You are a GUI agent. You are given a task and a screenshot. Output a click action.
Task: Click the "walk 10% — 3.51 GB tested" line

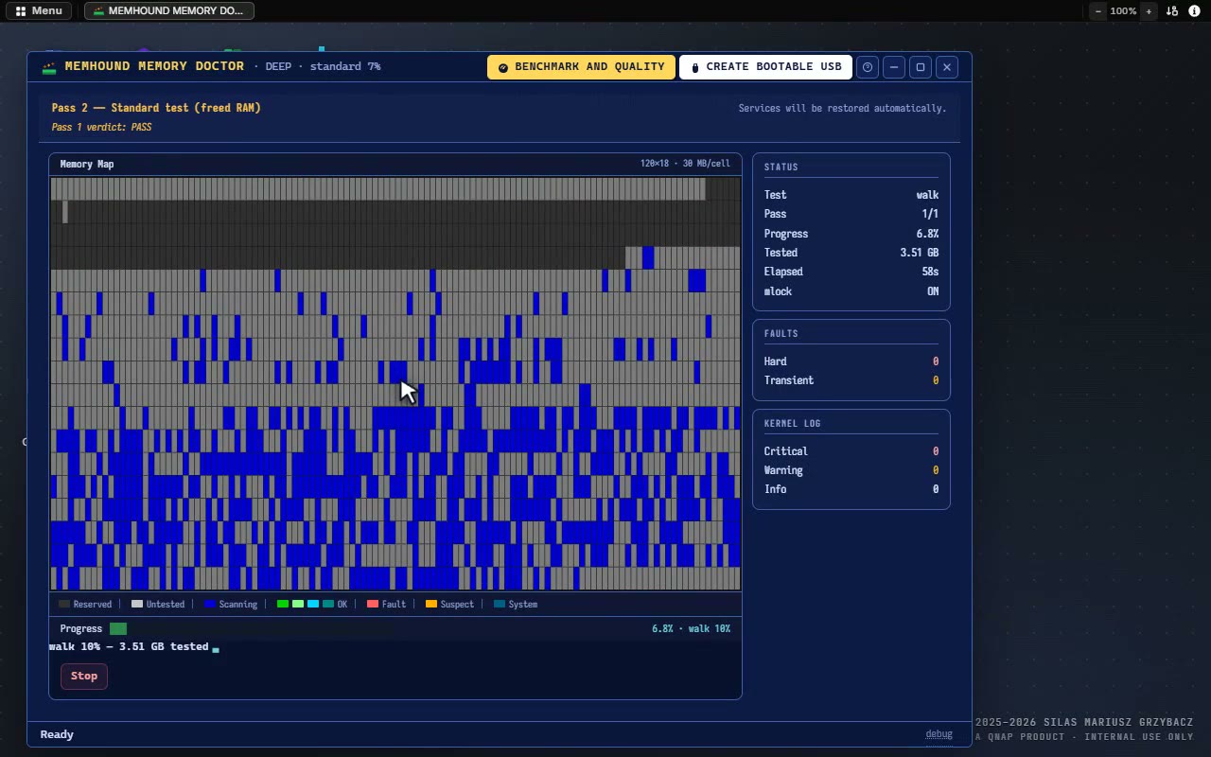(129, 646)
